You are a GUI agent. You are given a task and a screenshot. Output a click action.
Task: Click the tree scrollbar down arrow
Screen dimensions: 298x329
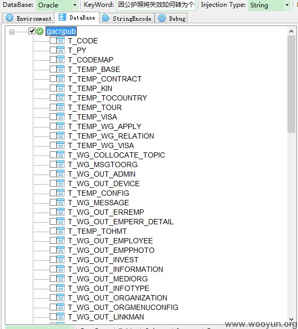click(291, 319)
